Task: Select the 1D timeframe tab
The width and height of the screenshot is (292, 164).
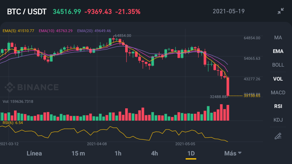Action: coord(191,153)
